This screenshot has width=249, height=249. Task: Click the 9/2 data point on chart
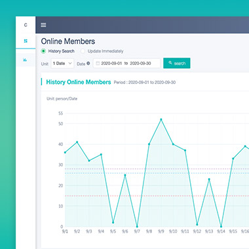tap(77, 142)
